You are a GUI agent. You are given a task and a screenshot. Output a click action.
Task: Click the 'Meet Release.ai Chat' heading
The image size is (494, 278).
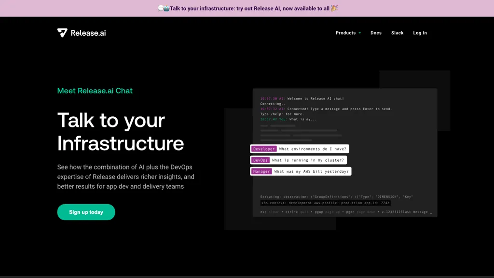(x=95, y=91)
